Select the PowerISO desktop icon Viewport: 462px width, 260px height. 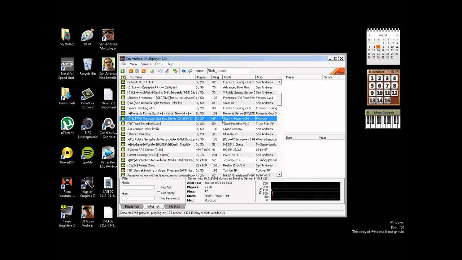(67, 155)
